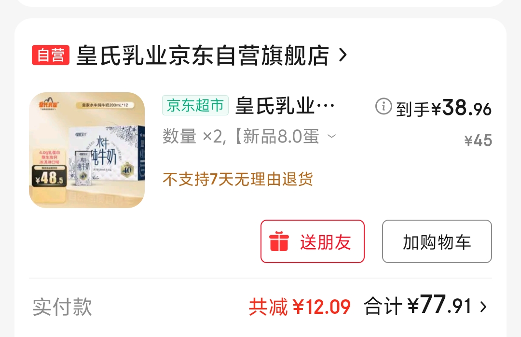Tap the ¥48.5 badge on product image

coord(49,176)
